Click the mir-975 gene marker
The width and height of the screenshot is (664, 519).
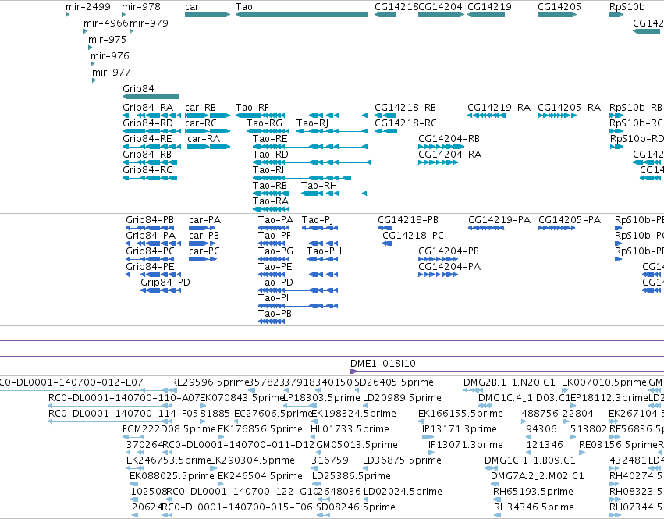tap(90, 48)
